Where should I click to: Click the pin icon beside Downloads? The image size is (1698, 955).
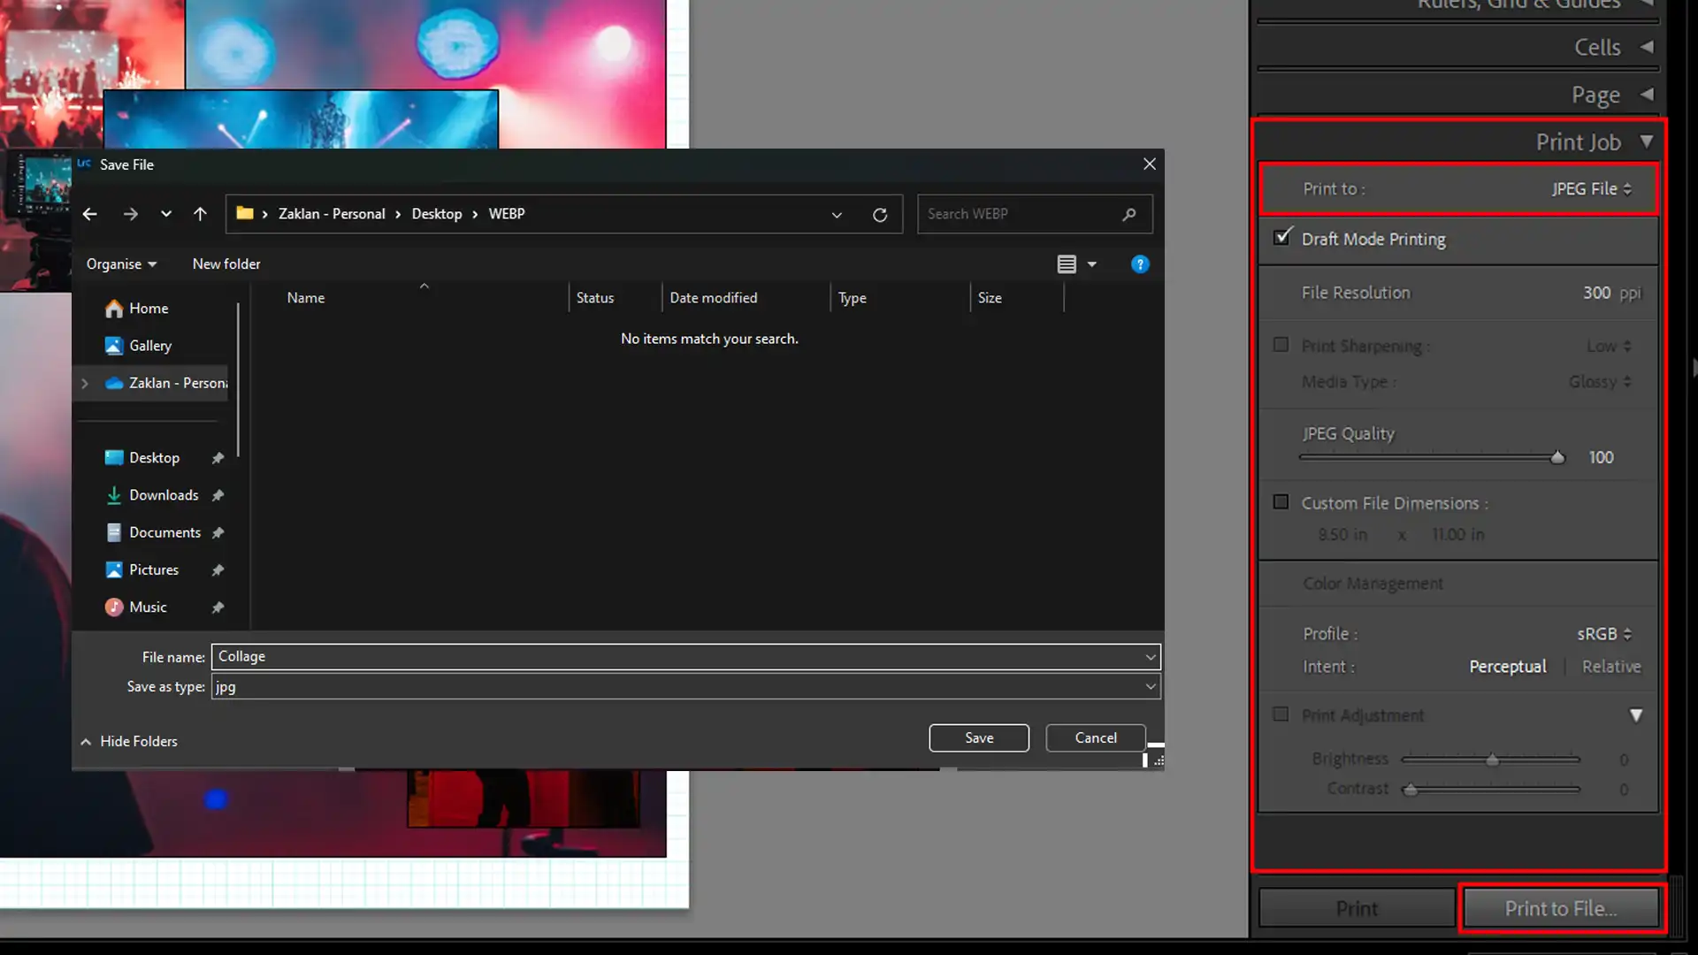coord(218,495)
